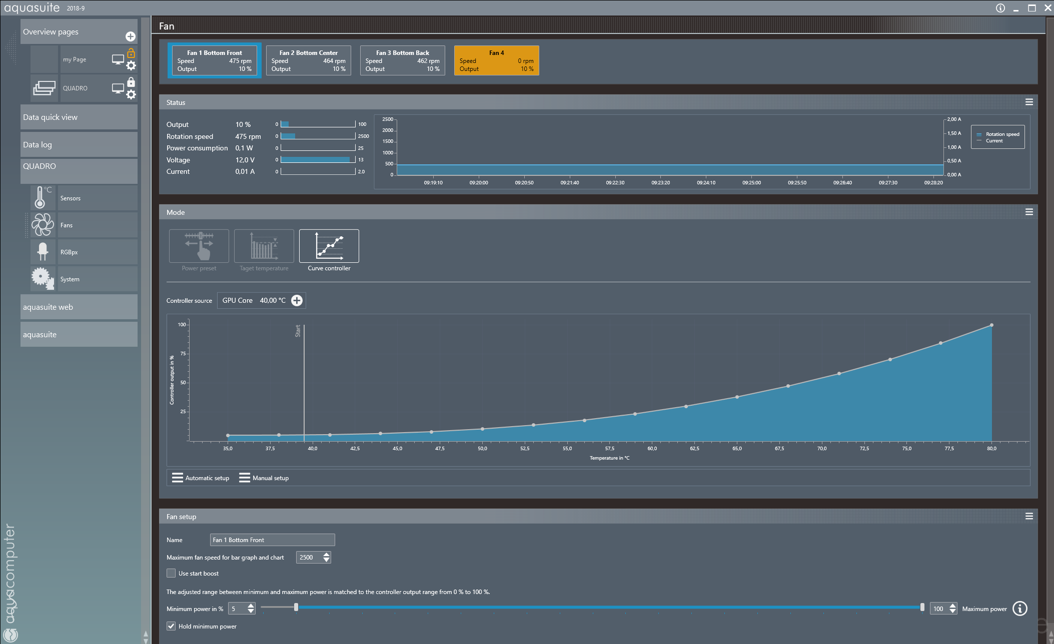Expand the Automatic setup options
The height and width of the screenshot is (644, 1054).
[x=200, y=478]
